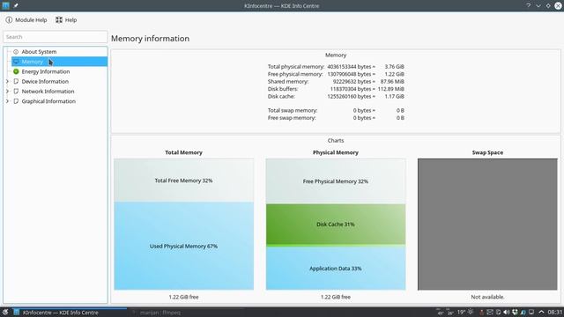Select About System in the module list

point(39,52)
